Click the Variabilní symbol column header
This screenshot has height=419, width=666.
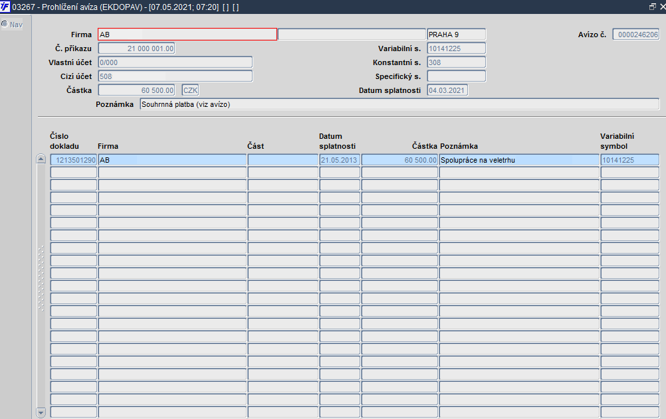pos(617,141)
